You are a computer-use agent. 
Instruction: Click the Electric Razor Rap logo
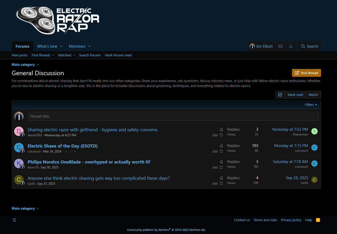[x=58, y=21]
